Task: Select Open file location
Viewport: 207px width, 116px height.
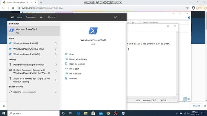Action: pos(77,64)
